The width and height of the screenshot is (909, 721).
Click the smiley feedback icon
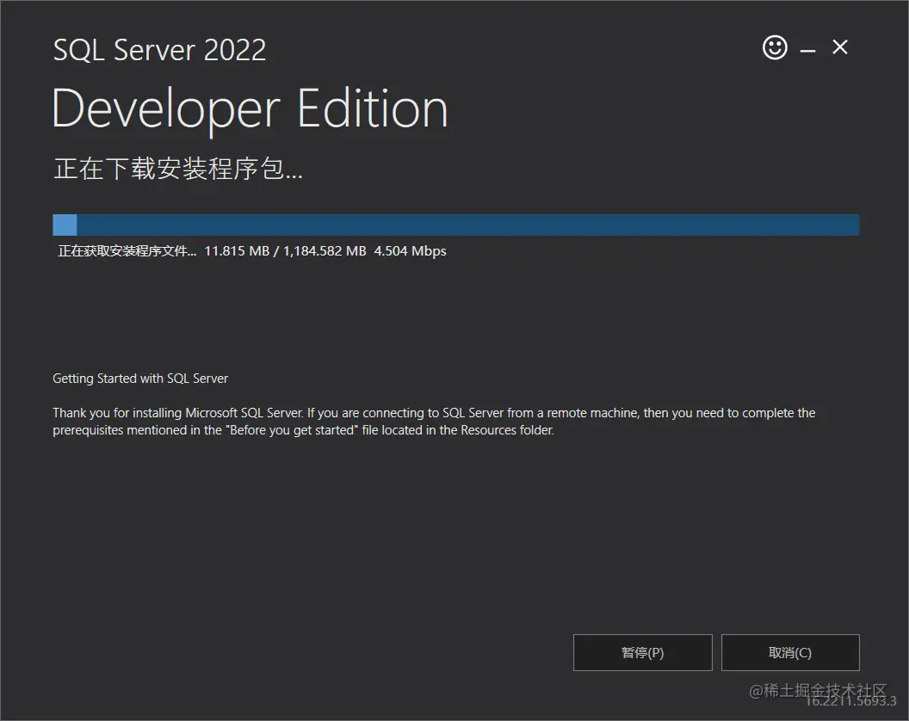775,47
